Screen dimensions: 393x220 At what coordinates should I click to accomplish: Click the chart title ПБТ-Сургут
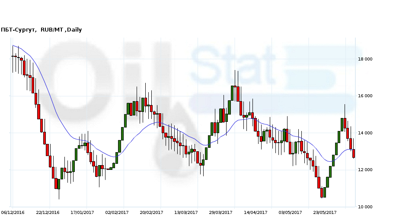tap(19, 30)
